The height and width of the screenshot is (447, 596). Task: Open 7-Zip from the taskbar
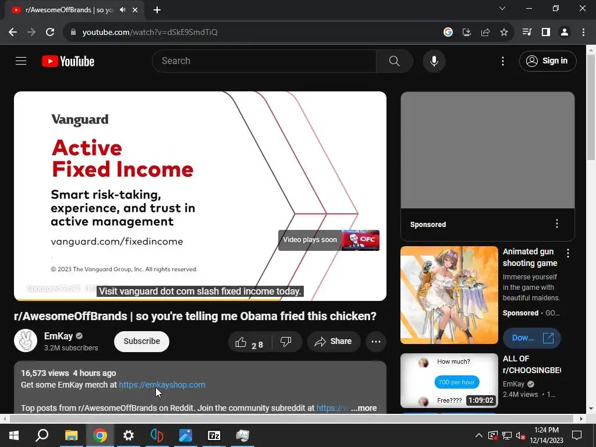[214, 435]
